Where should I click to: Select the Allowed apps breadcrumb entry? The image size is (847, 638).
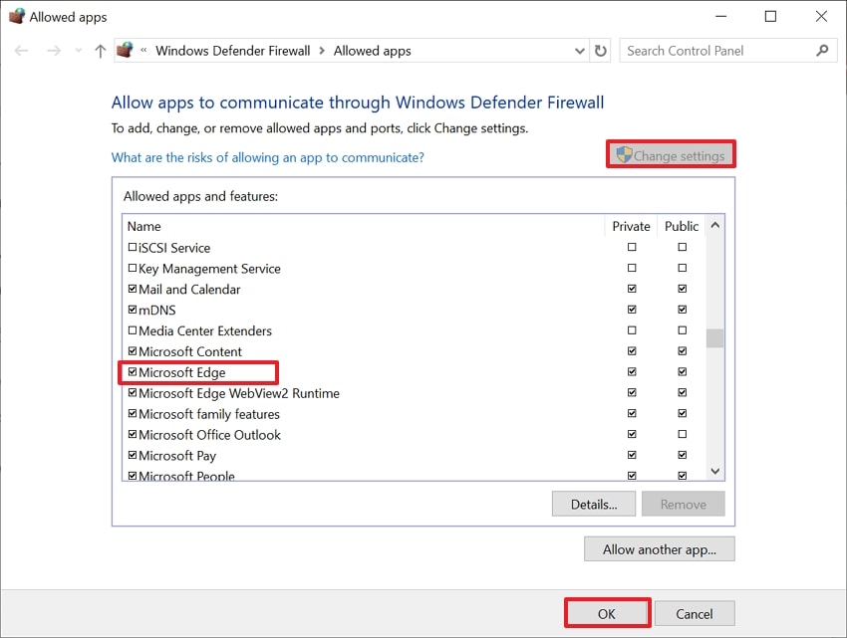(372, 51)
